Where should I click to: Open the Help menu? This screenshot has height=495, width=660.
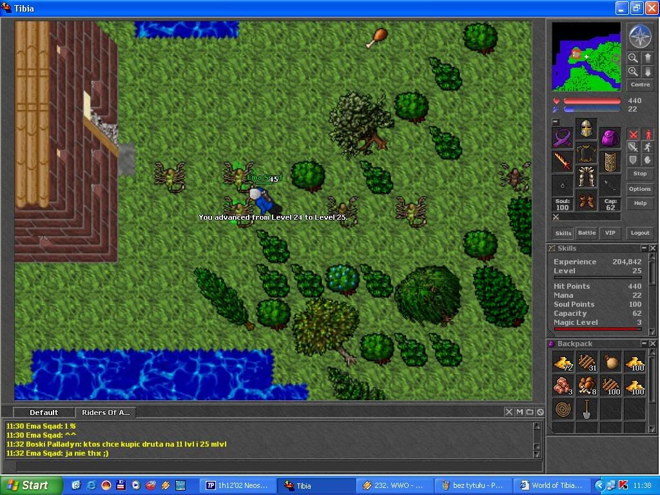point(640,203)
